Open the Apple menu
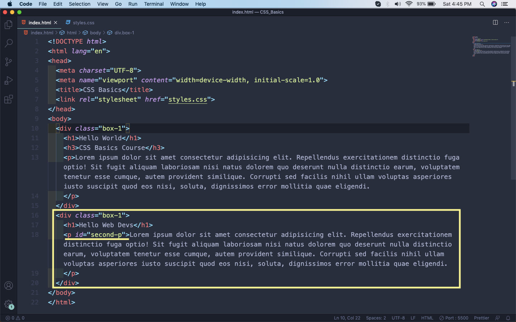516x322 pixels. coord(10,4)
